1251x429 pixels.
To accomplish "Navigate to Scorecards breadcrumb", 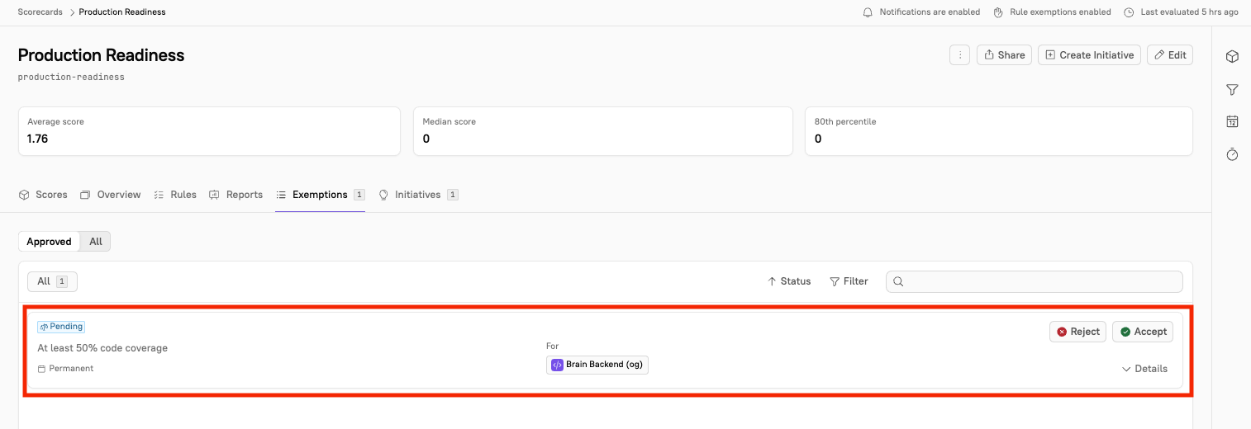I will tap(41, 12).
